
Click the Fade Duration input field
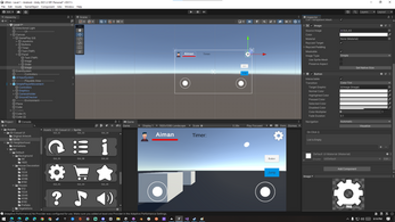tap(365, 116)
